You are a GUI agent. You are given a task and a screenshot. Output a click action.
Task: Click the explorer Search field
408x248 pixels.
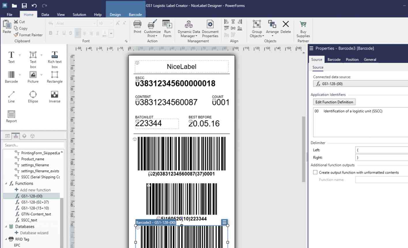tap(34, 145)
